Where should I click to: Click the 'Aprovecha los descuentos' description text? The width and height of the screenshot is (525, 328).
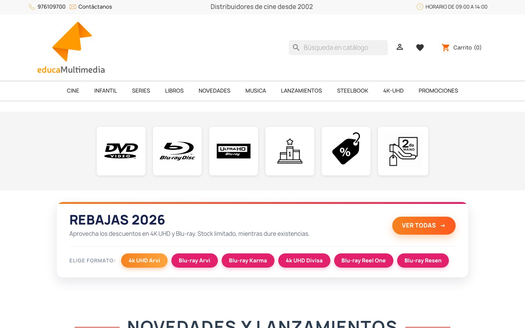pos(189,234)
